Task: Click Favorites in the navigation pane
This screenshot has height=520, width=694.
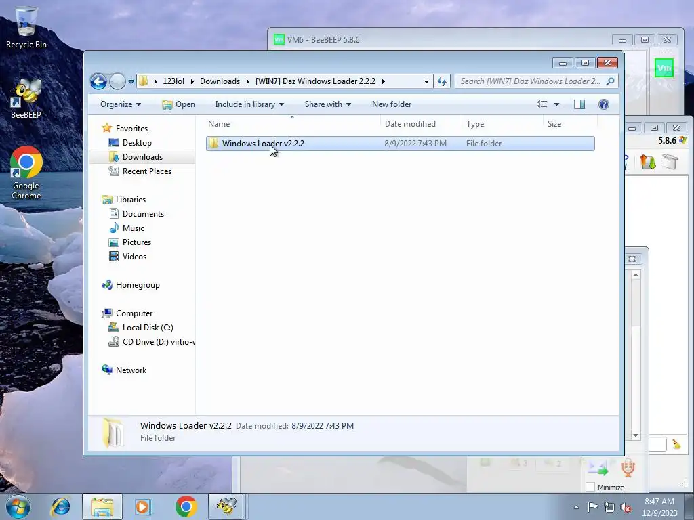Action: click(131, 129)
